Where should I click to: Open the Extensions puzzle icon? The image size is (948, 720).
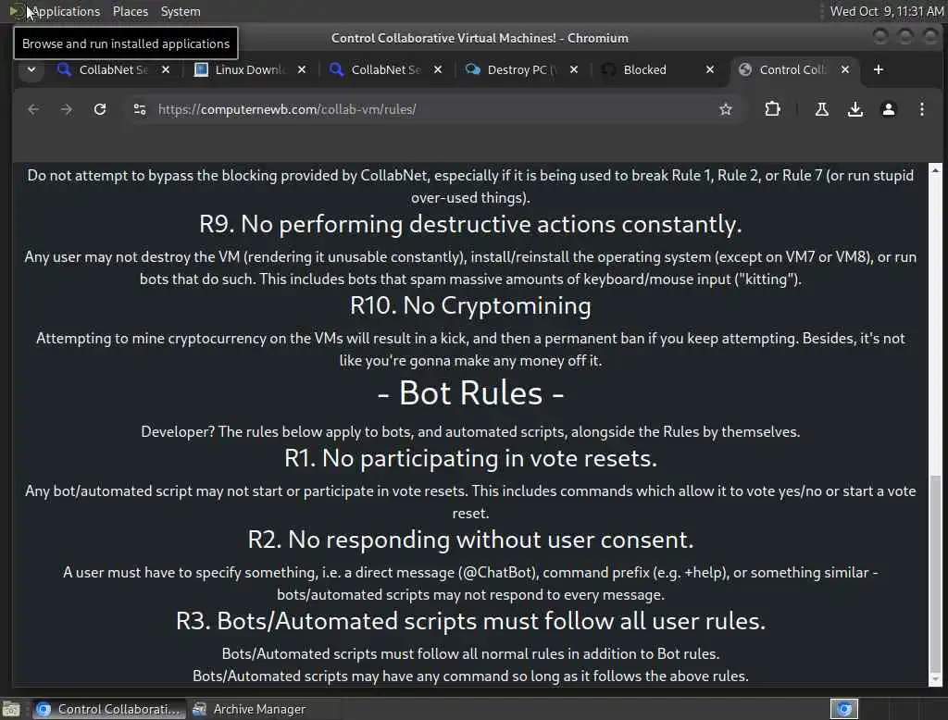click(x=772, y=109)
